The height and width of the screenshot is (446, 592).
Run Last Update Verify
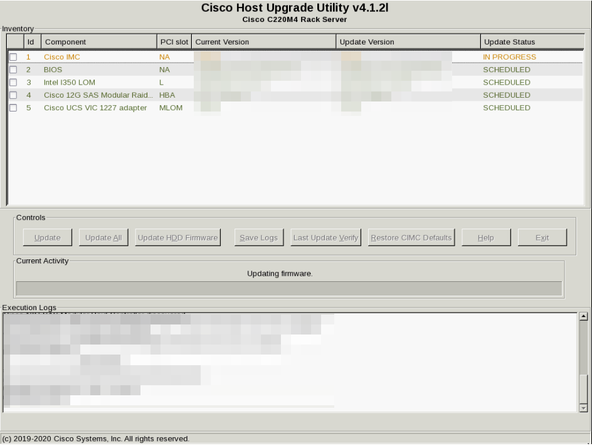pos(326,237)
